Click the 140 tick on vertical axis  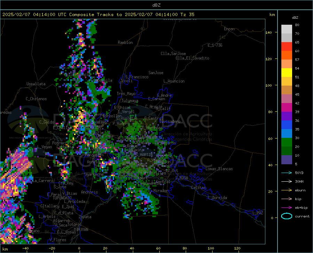click(268, 32)
